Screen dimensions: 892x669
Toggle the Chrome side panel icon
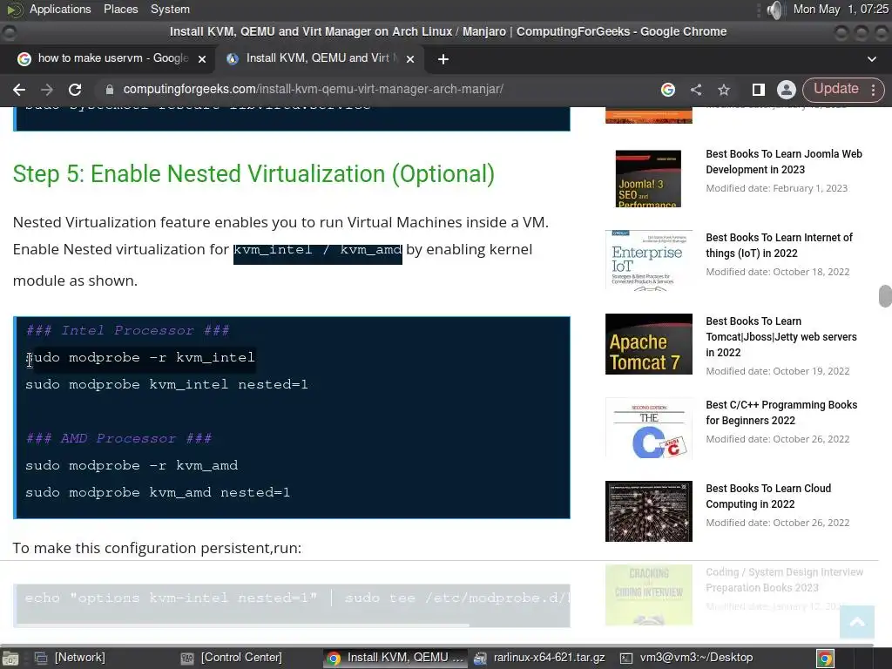point(759,90)
